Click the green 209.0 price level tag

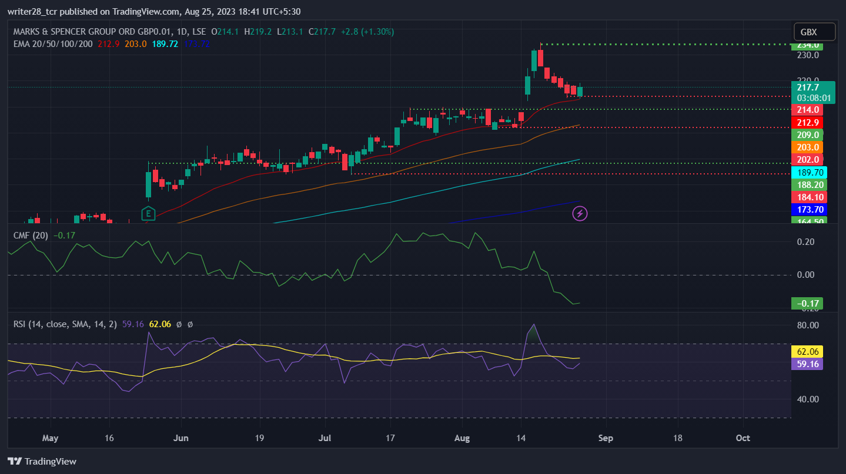[807, 135]
